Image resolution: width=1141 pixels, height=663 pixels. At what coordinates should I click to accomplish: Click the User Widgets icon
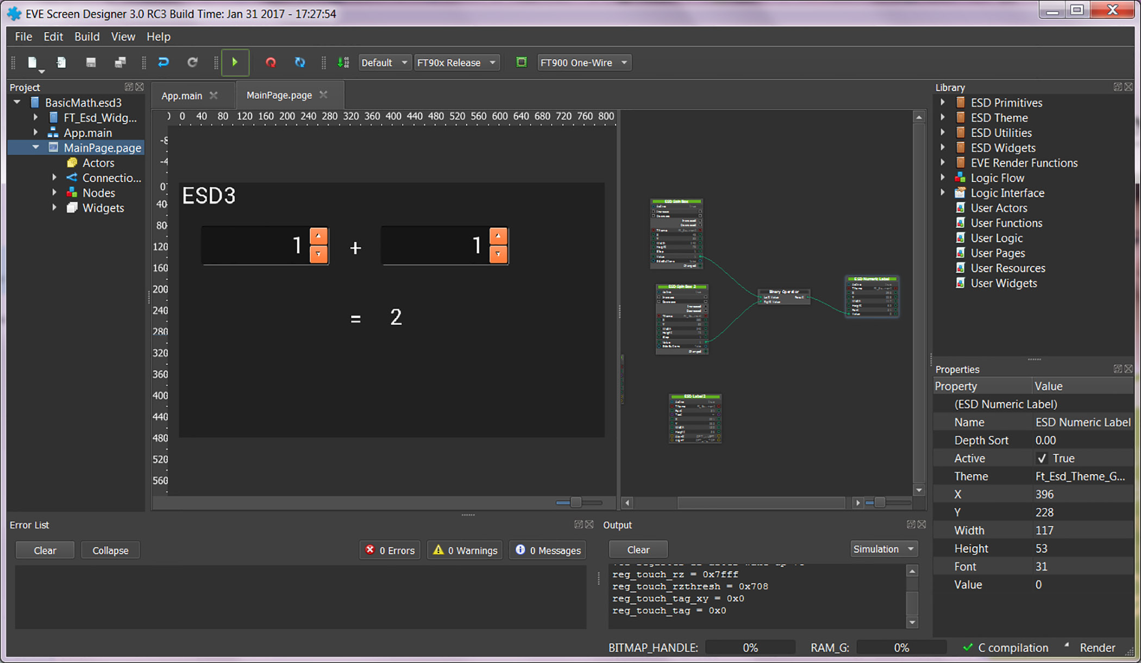click(x=960, y=283)
